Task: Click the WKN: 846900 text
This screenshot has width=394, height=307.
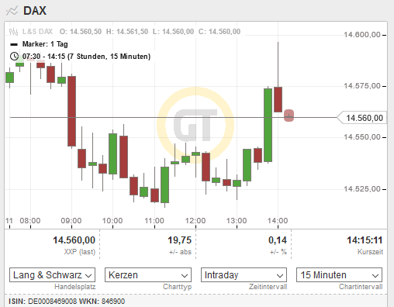Action: tap(102, 302)
